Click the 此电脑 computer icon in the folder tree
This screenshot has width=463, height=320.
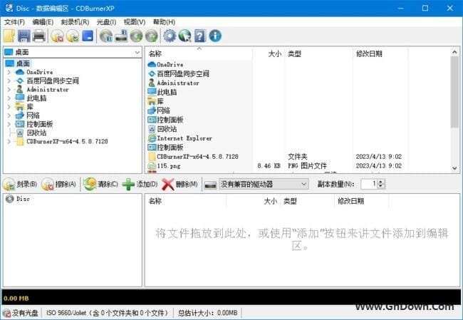click(x=20, y=98)
